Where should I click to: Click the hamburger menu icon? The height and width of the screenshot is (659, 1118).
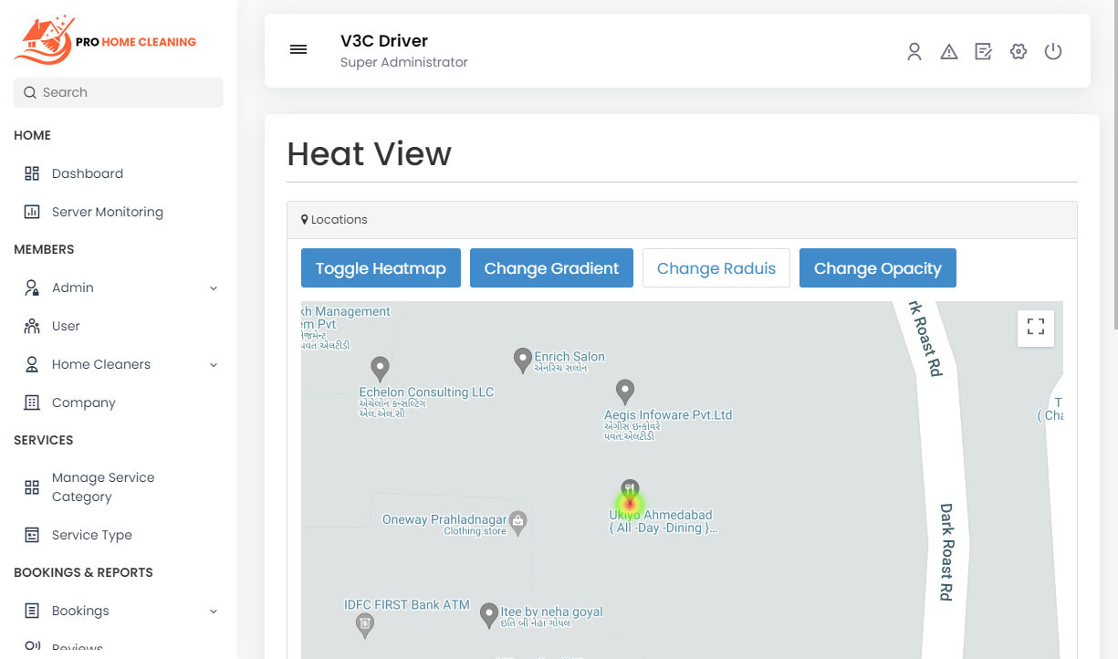(298, 49)
